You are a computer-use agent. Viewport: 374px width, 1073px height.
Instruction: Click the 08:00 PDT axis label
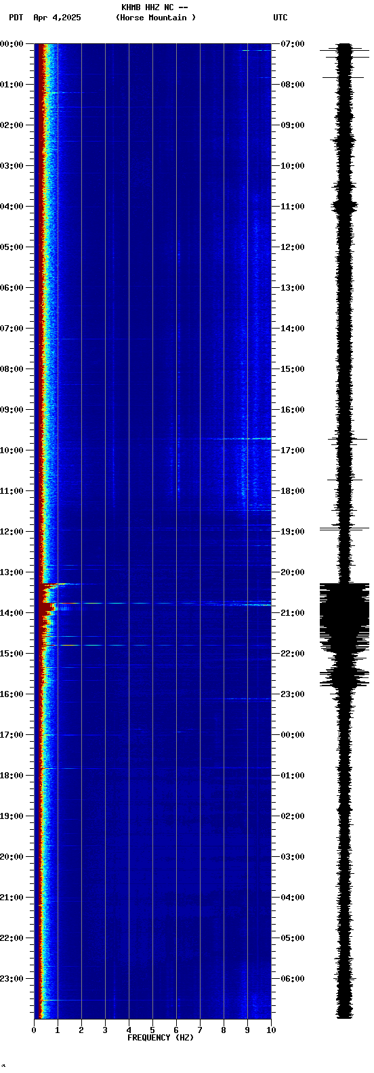[12, 369]
